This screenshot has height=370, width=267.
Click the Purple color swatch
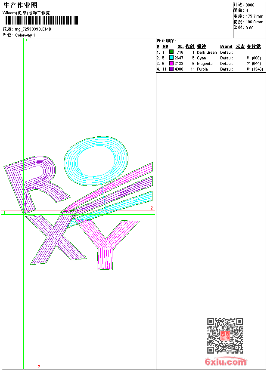[171, 69]
